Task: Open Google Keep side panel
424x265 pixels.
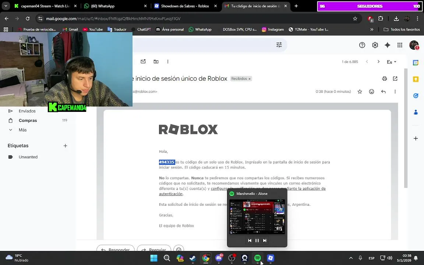Action: [x=416, y=79]
